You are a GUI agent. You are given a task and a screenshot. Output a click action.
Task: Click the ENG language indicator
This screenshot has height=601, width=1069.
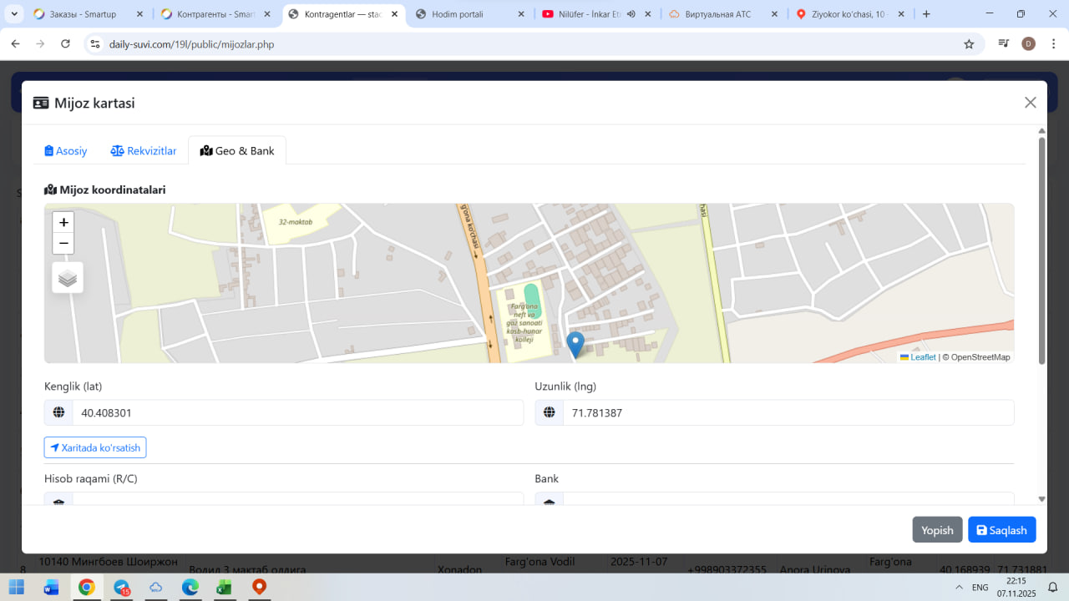(x=980, y=588)
